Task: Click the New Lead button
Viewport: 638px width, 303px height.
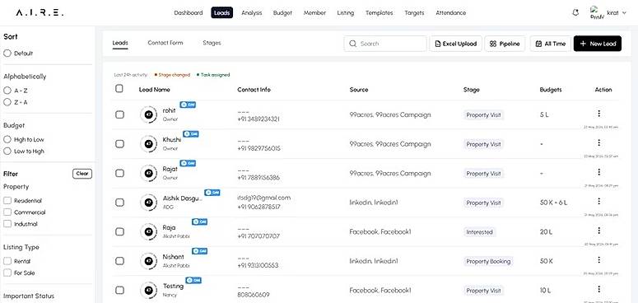Action: coord(598,44)
